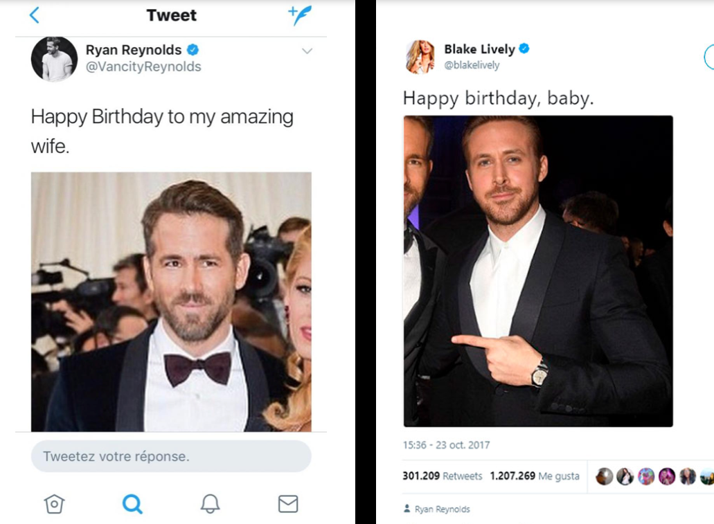
Task: Select the Search magnifier icon
Action: pos(132,505)
